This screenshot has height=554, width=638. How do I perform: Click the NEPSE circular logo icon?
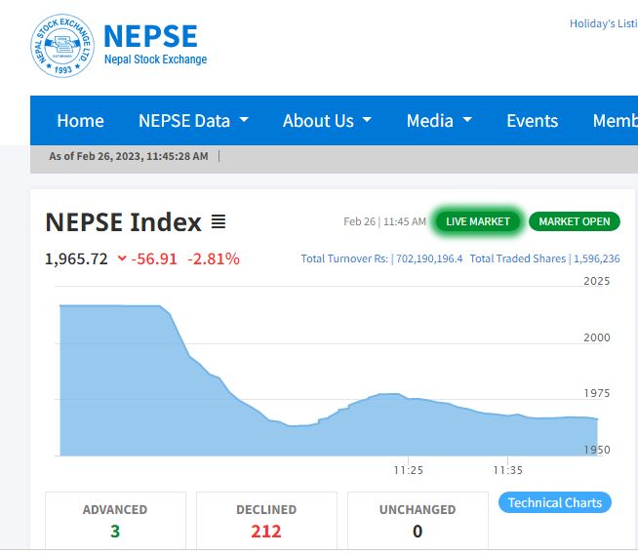(x=62, y=46)
